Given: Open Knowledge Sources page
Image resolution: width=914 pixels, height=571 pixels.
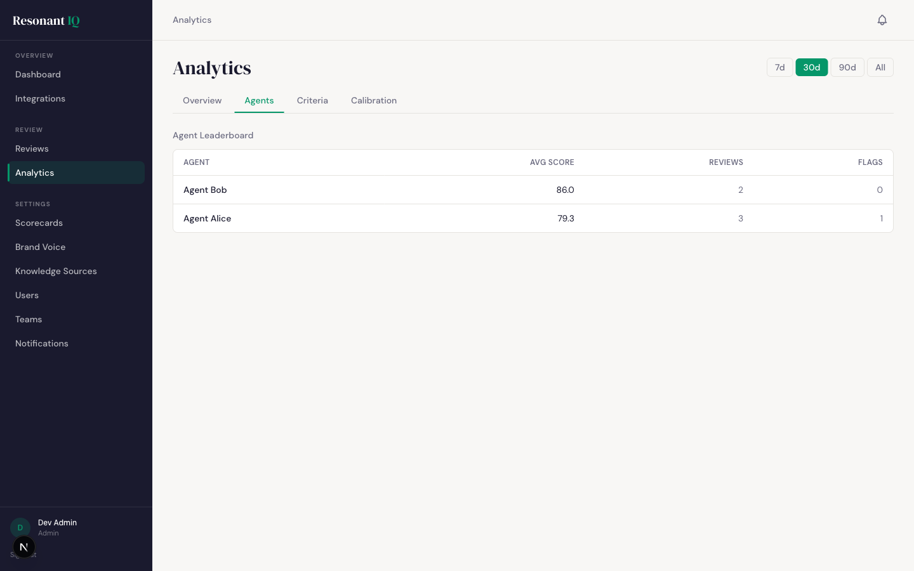Looking at the screenshot, I should [56, 271].
